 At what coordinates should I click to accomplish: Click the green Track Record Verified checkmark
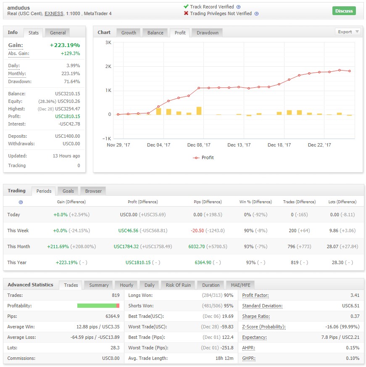[186, 7]
